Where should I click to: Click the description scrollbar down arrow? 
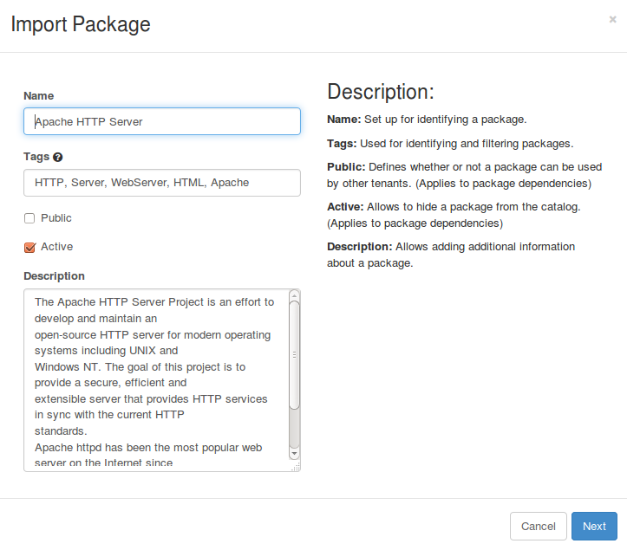click(294, 453)
